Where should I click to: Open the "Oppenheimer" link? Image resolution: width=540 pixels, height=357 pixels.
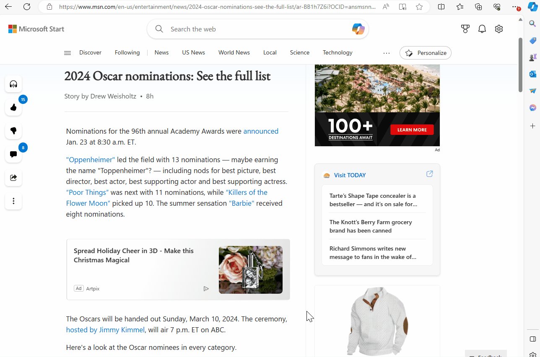[90, 160]
